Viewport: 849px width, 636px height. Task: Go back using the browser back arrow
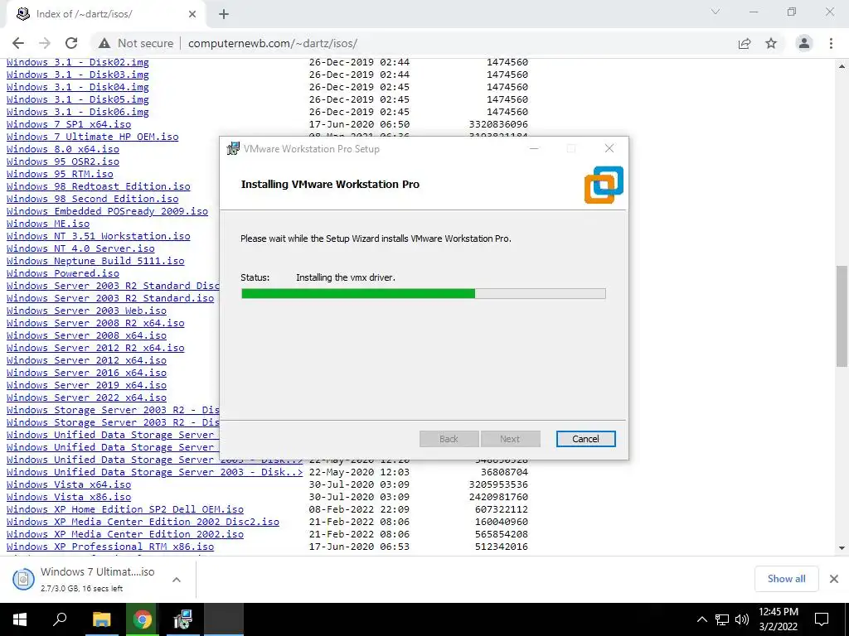[x=18, y=43]
